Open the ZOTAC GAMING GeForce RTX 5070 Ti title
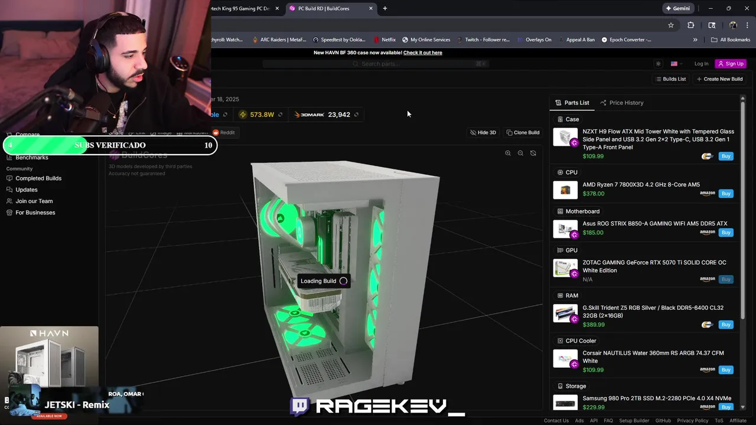Screen dimensions: 756x425 (x=654, y=266)
